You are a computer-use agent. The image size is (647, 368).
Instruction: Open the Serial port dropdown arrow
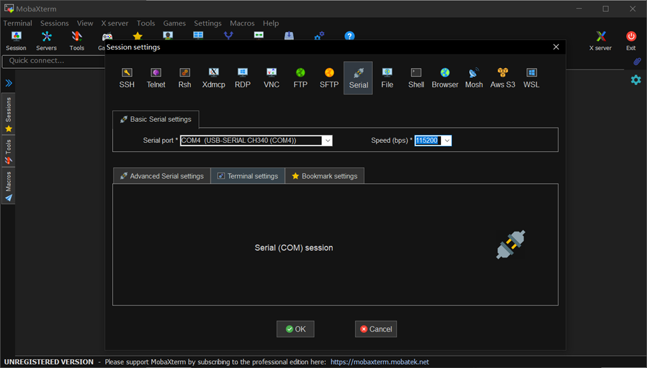pos(327,140)
